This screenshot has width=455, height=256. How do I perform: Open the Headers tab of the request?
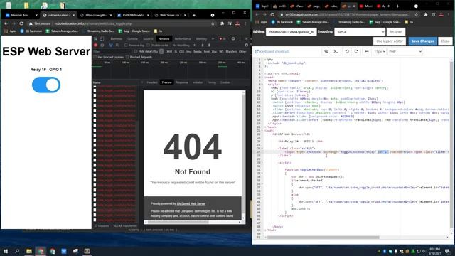tap(151, 82)
